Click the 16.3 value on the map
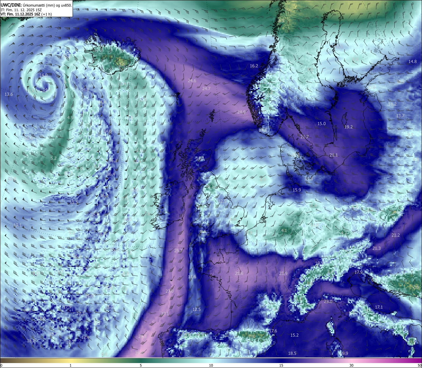Screen dimensions: 422x368 pos(113,160)
